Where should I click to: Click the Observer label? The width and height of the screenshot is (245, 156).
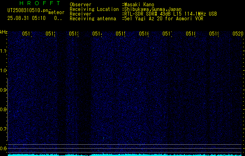pos(81,5)
